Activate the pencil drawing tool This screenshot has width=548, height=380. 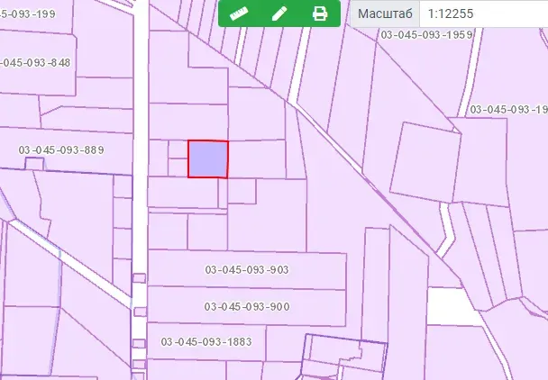tap(279, 14)
